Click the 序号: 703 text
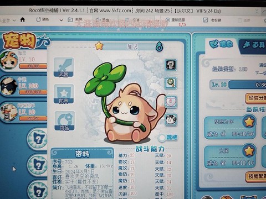266x199 pixels. pyautogui.click(x=63, y=162)
